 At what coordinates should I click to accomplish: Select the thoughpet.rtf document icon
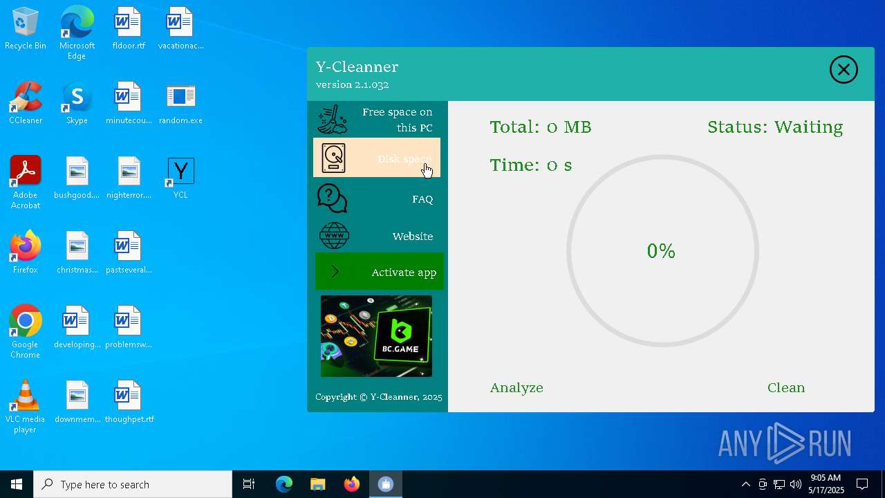129,402
